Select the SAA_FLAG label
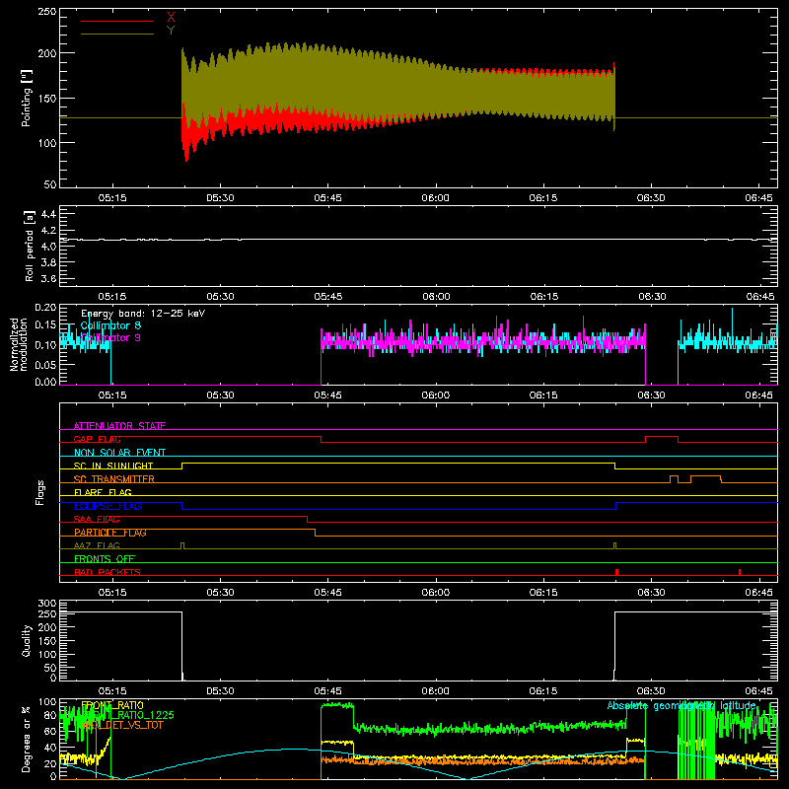Image resolution: width=789 pixels, height=789 pixels. click(x=97, y=519)
